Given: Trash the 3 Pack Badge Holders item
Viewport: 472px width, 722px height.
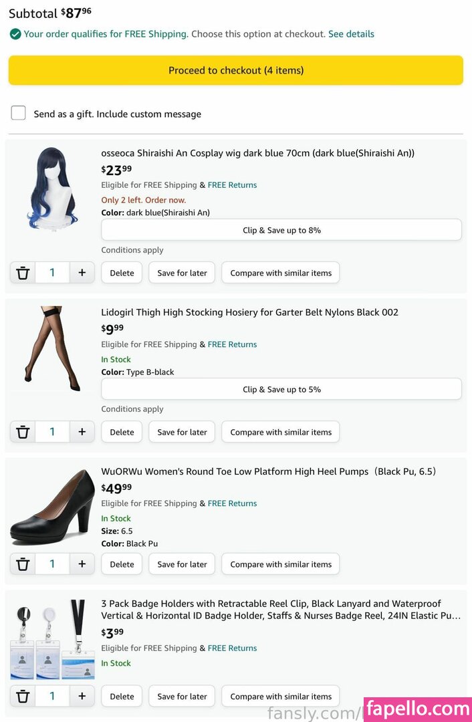Looking at the screenshot, I should (23, 696).
